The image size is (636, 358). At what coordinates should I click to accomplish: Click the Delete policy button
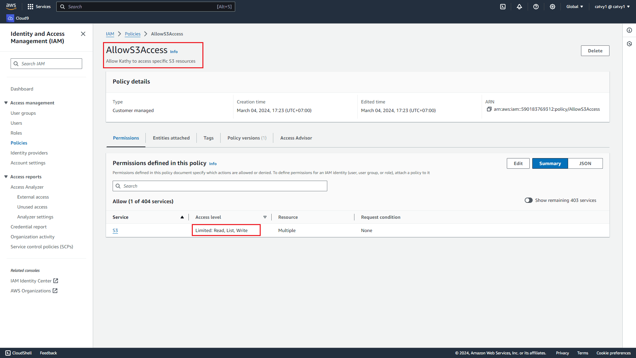(595, 51)
